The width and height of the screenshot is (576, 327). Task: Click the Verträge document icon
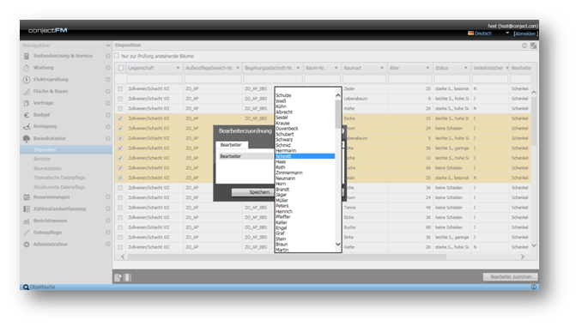tap(27, 103)
